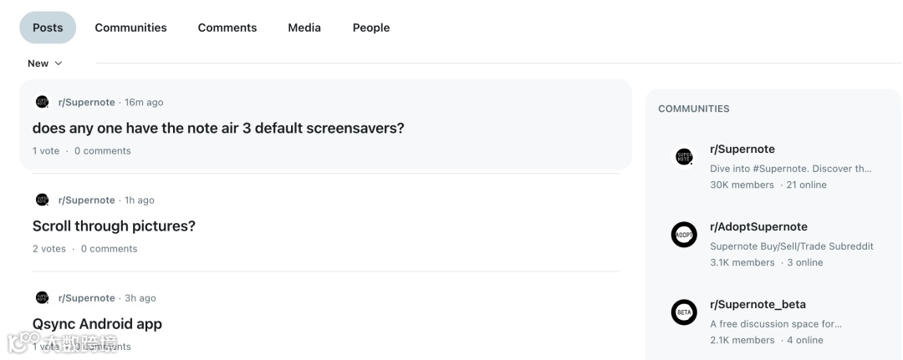This screenshot has height=360, width=903.
Task: Open r/Supernote_beta BETA icon in sidebar
Action: [x=684, y=312]
